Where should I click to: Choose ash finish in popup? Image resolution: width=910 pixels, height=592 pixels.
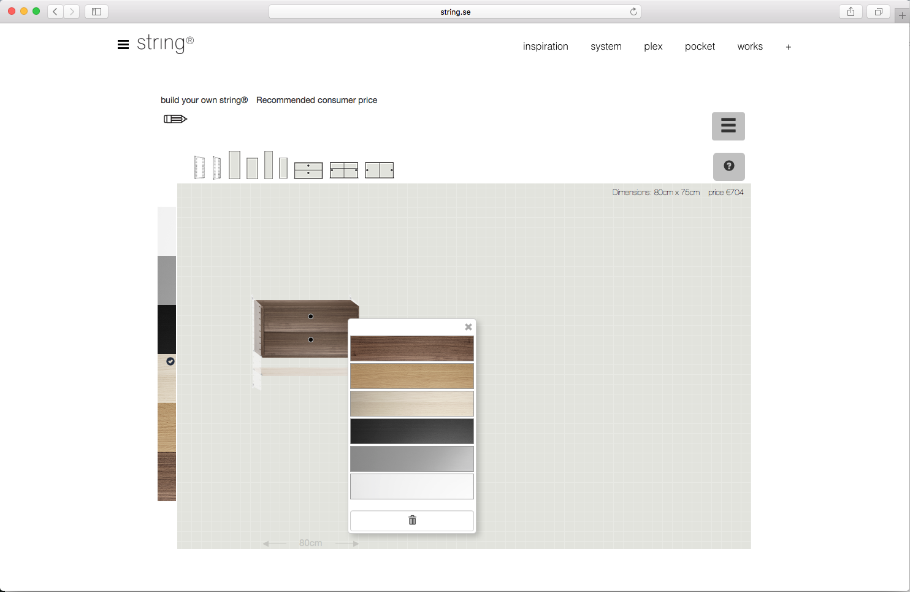(412, 404)
